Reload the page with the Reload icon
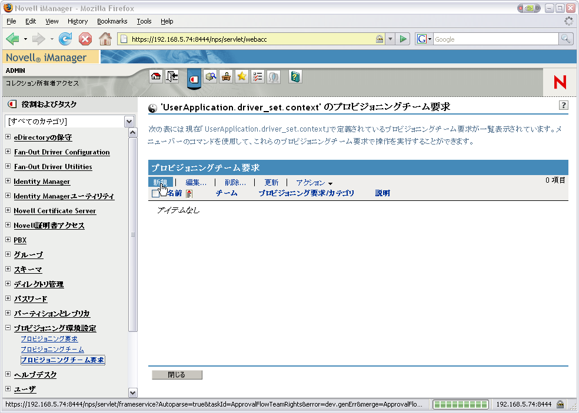Screen dimensions: 579x413 coord(65,39)
